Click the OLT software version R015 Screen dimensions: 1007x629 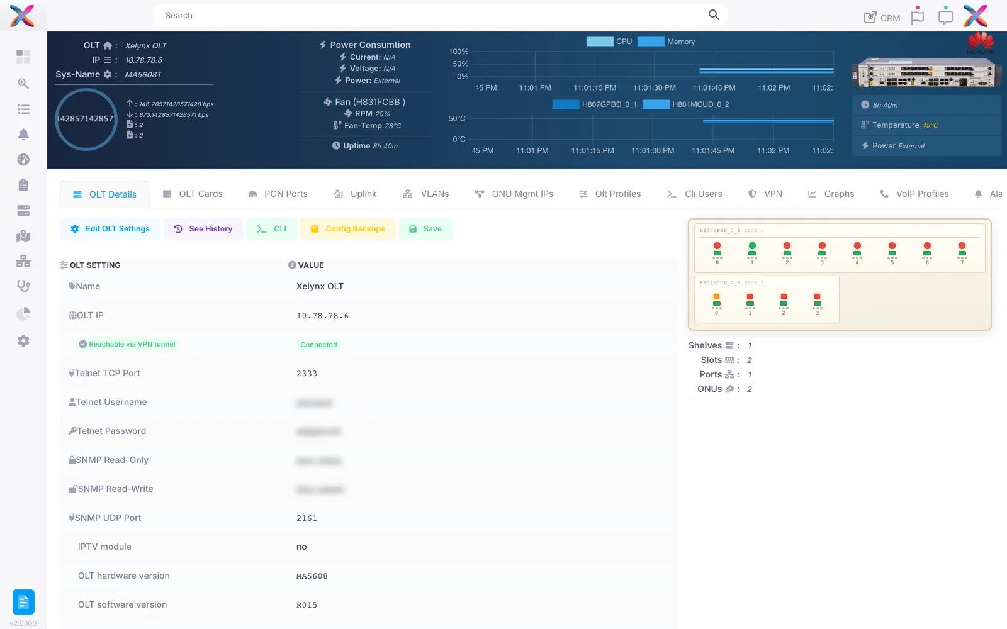307,605
